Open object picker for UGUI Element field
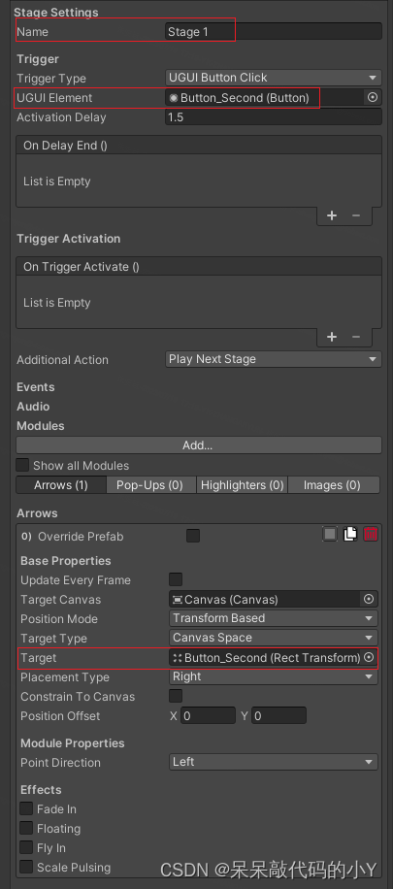The image size is (393, 889). 373,97
